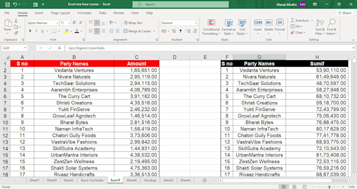The height and width of the screenshot is (189, 357).
Task: Open the font size dropdown
Action: coord(69,23)
